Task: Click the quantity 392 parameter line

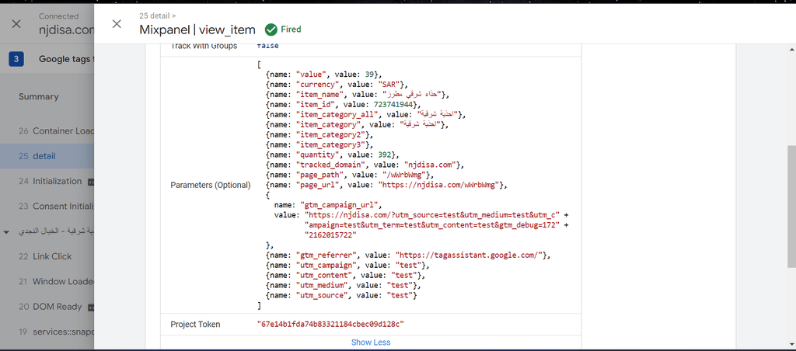Action: [333, 155]
